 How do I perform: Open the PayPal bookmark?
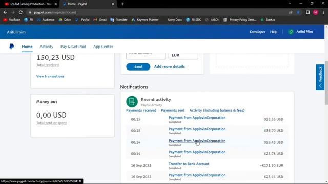click(x=83, y=20)
